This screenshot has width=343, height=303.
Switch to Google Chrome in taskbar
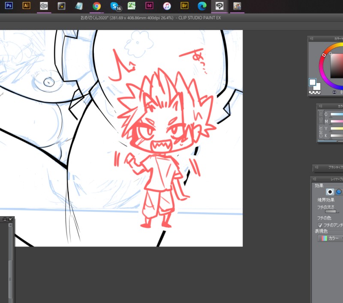coord(97,6)
